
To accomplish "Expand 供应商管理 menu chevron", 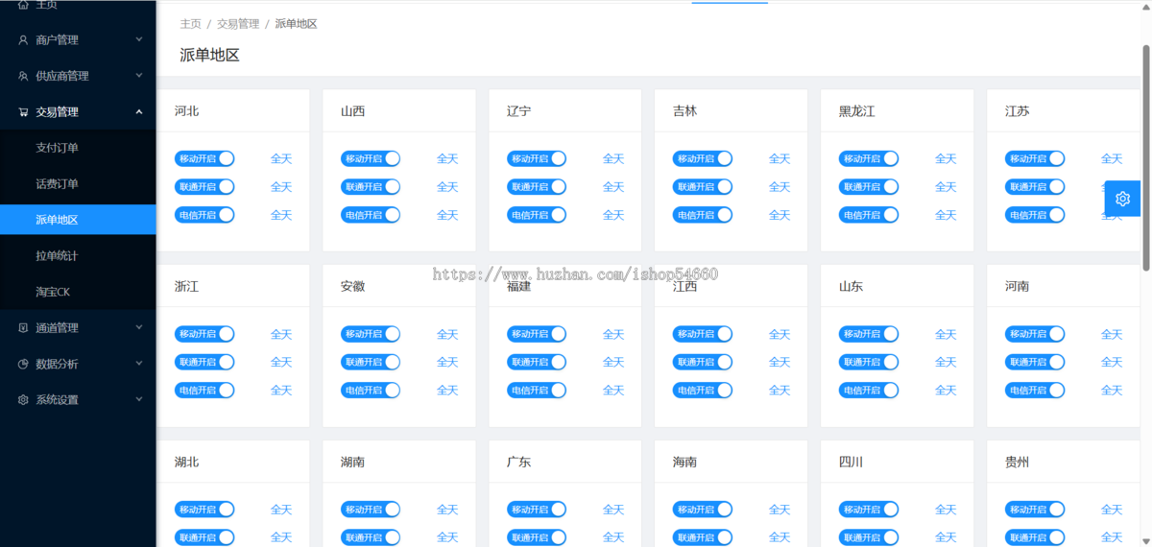I will tap(139, 76).
